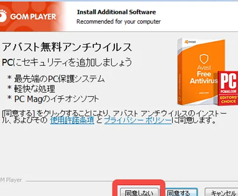This screenshot has width=238, height=196.
Task: Click the GOM Player label above the buttons
Action: pos(11,180)
